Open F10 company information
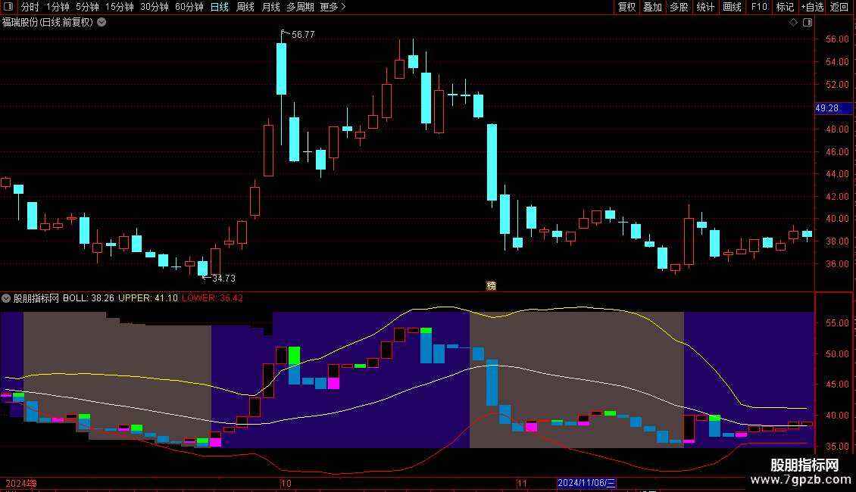The width and height of the screenshot is (856, 492). point(759,7)
